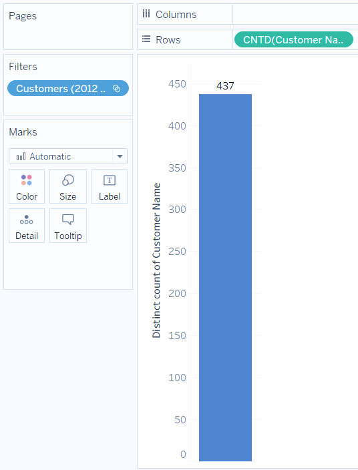Image resolution: width=358 pixels, height=470 pixels.
Task: Click the Label marks card icon
Action: tap(110, 180)
